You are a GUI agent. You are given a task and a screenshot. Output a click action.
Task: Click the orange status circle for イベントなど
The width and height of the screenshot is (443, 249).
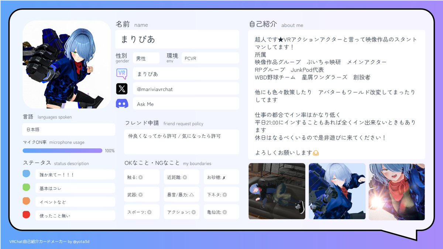[26, 201]
